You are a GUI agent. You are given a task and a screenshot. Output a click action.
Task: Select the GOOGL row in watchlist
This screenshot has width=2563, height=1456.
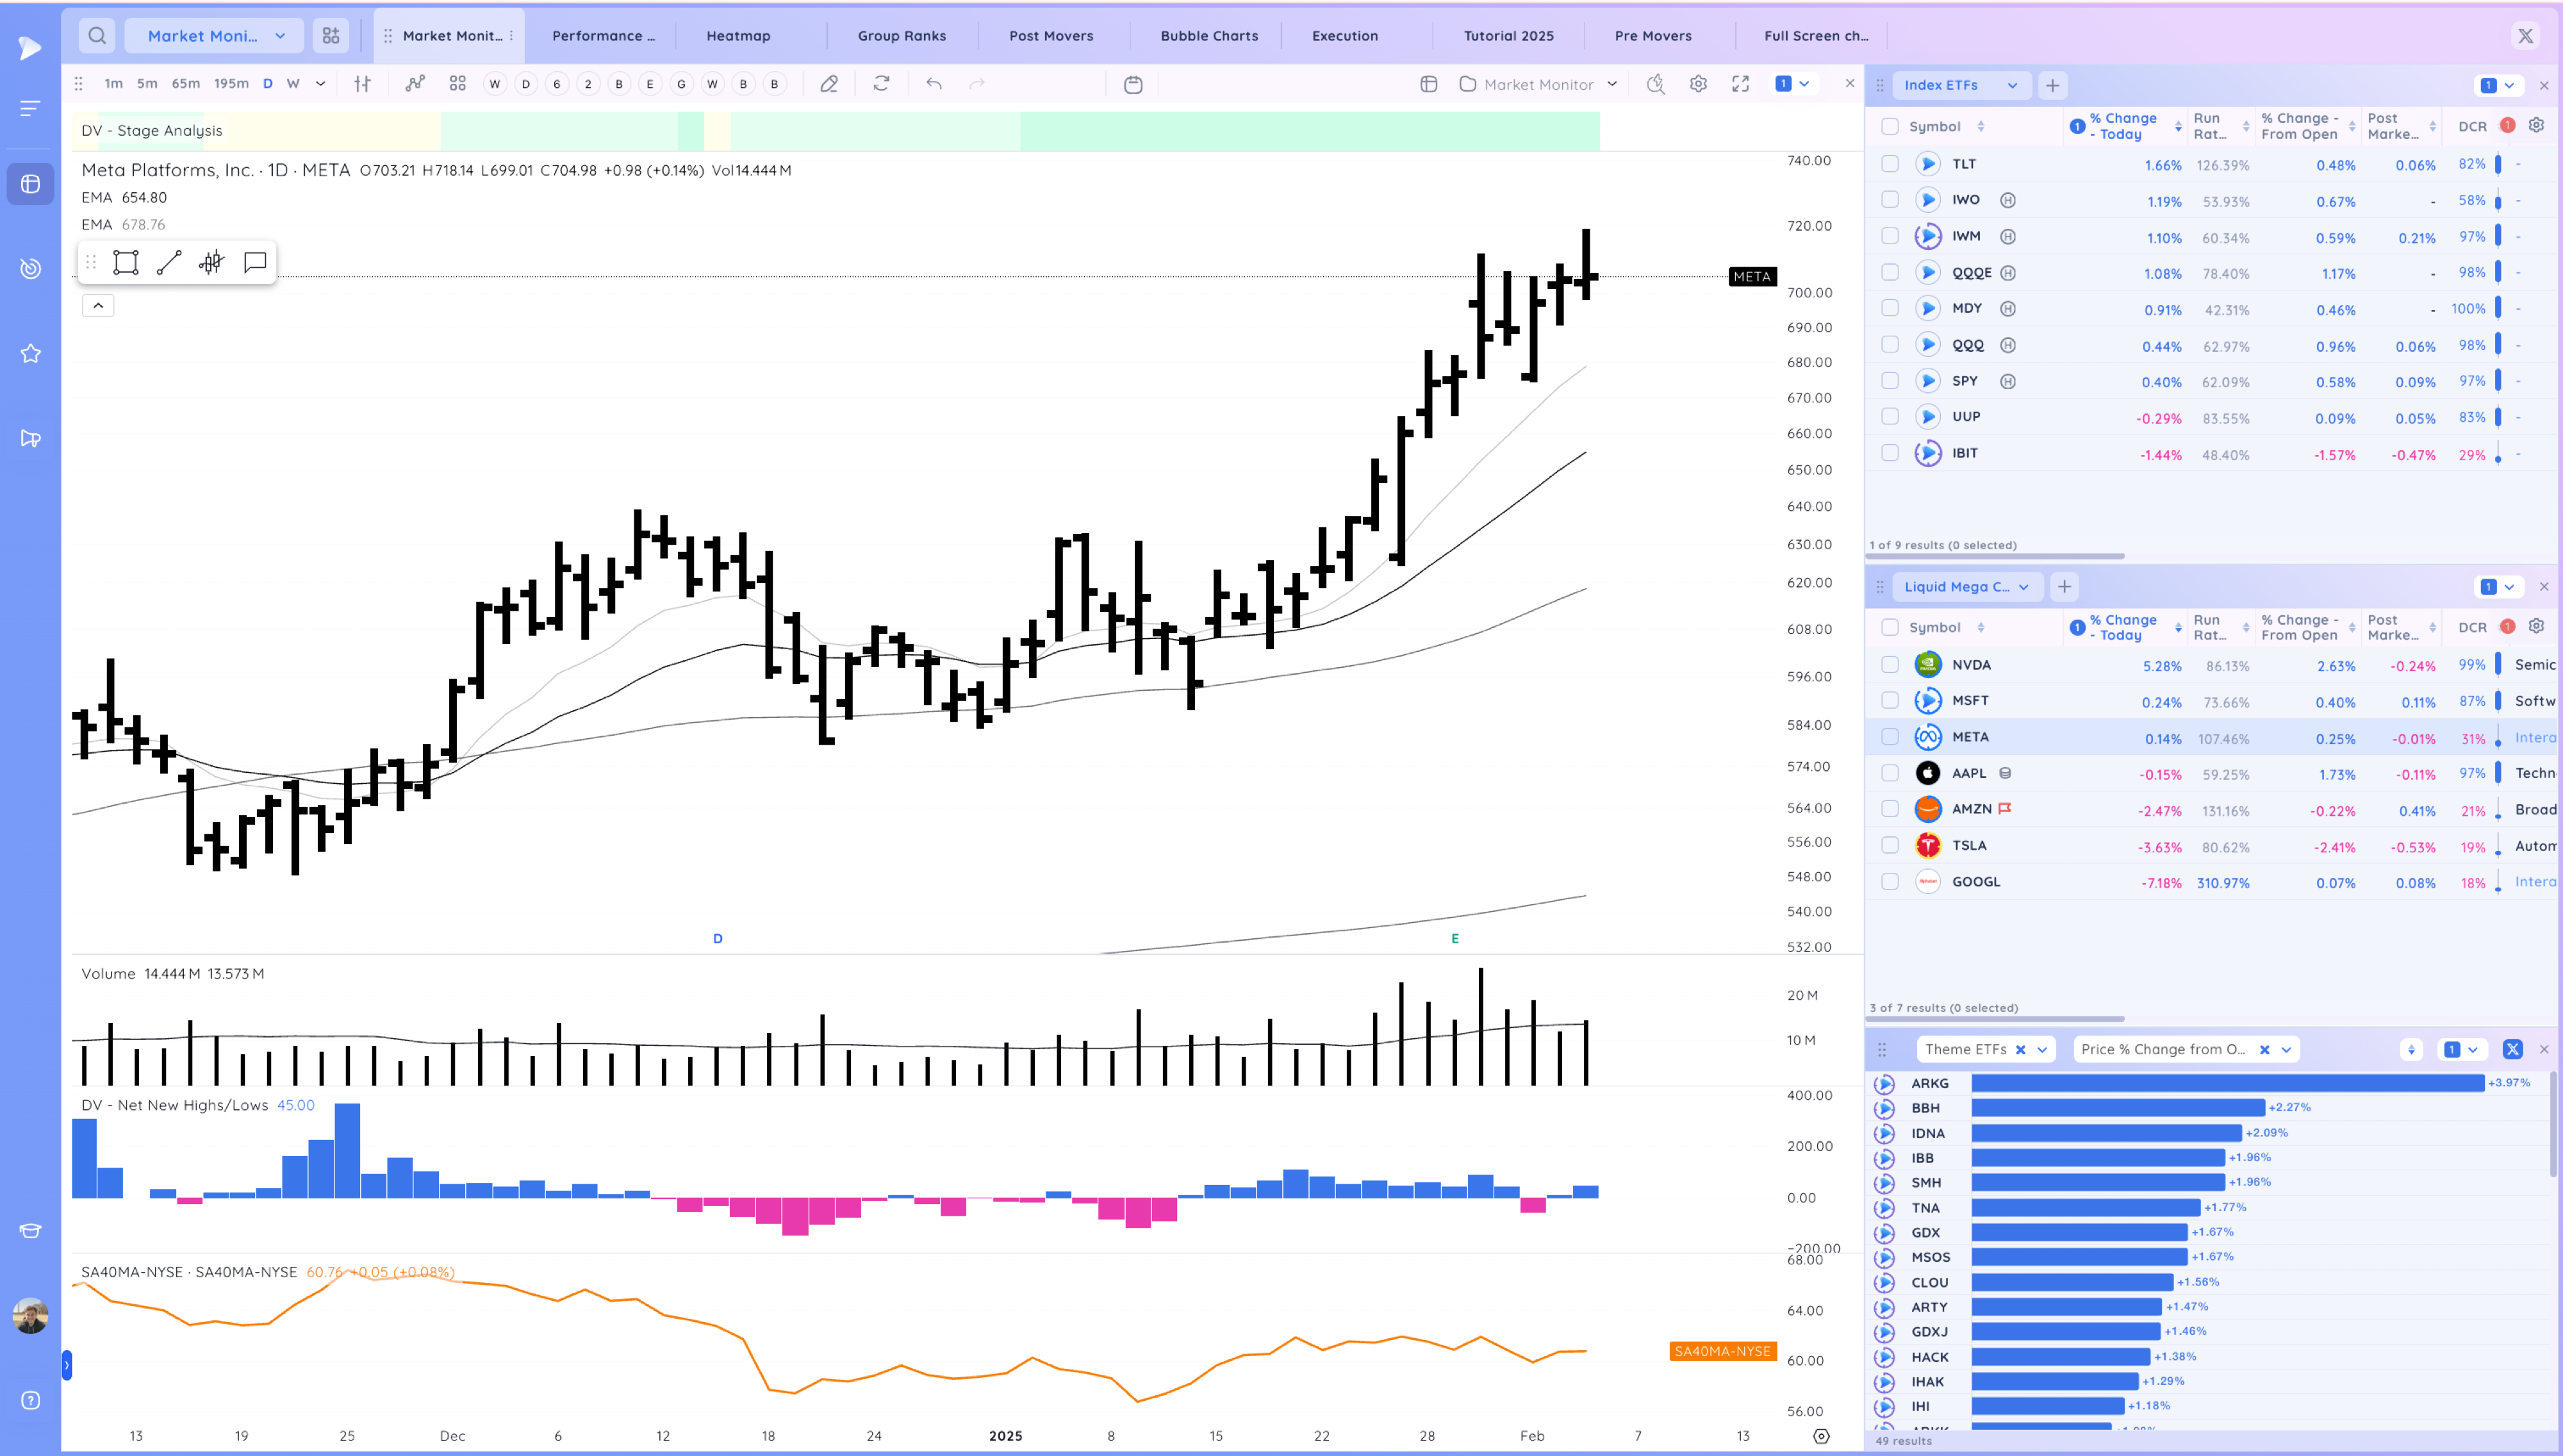pos(1975,882)
